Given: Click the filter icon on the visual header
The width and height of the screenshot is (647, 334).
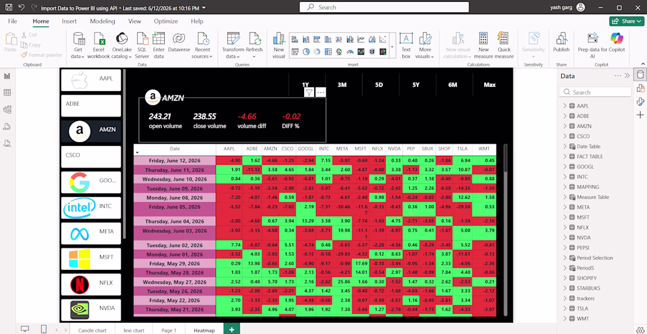Looking at the screenshot, I should pos(309,92).
